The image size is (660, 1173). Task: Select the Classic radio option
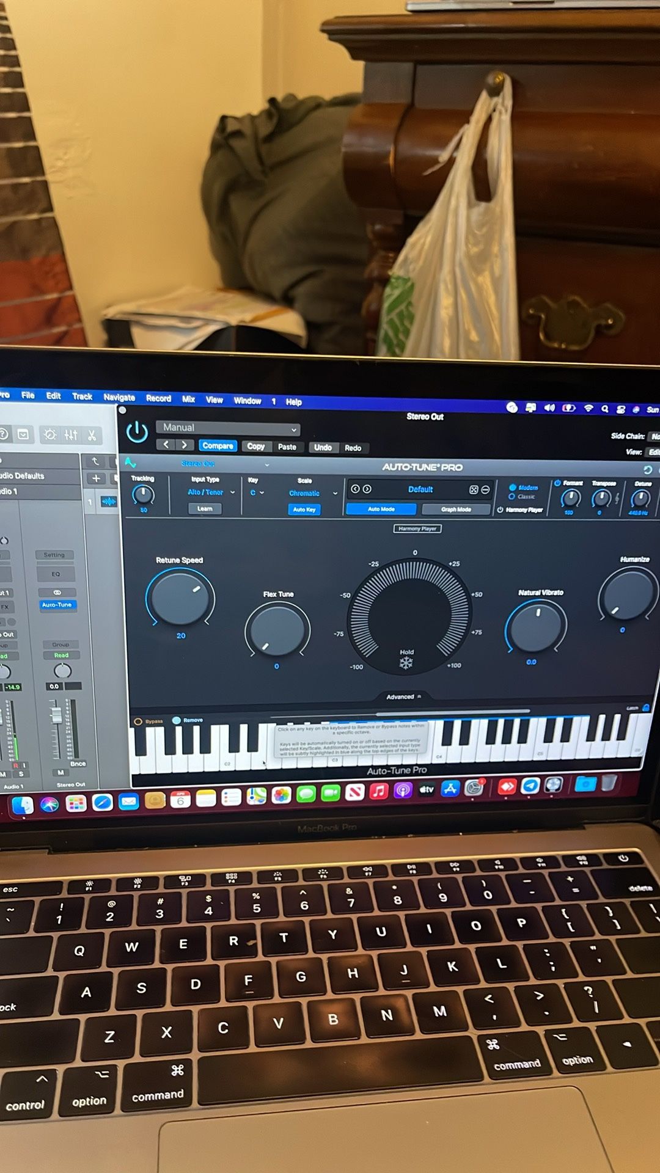pyautogui.click(x=522, y=497)
